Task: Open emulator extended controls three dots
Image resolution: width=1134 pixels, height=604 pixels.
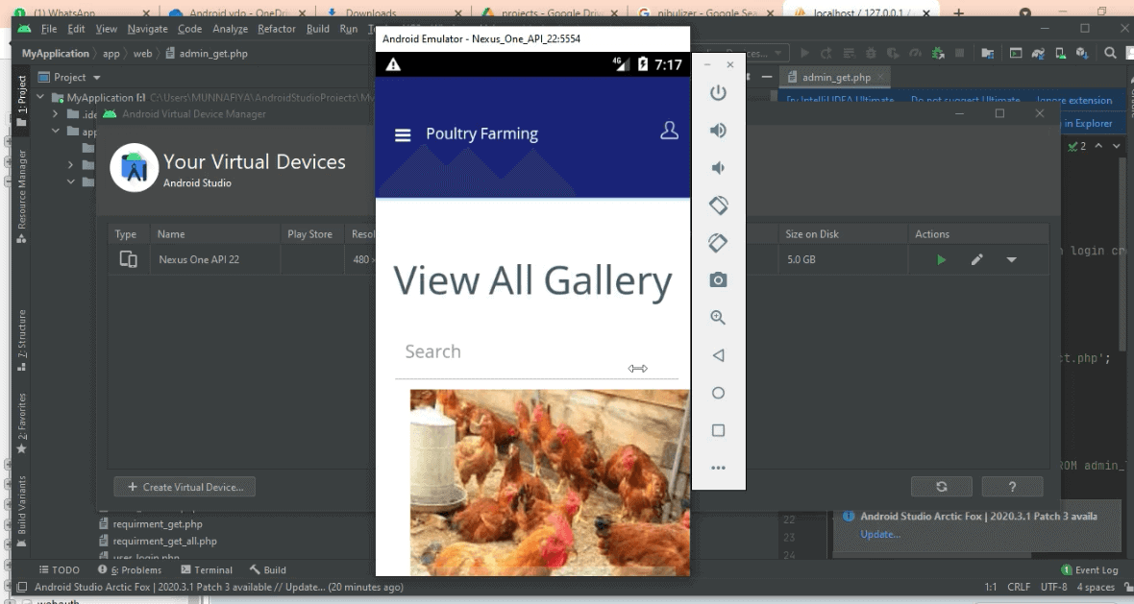Action: [x=718, y=468]
